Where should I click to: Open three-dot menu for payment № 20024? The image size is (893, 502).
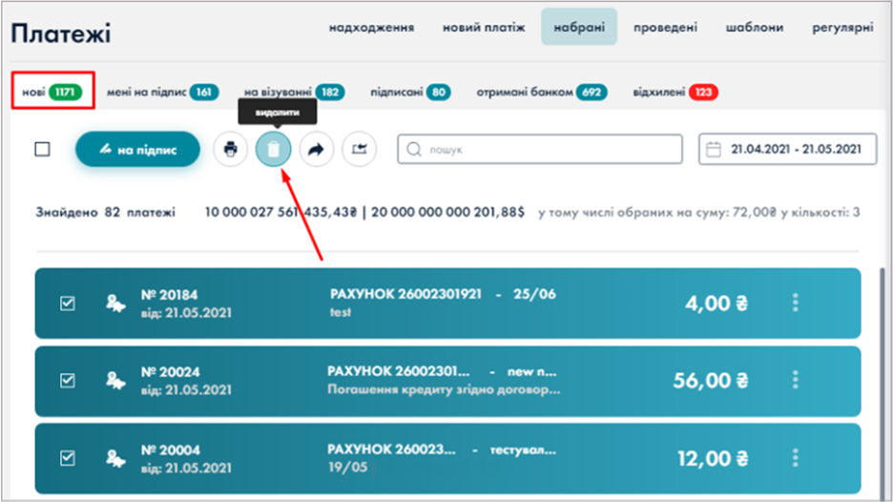[796, 380]
